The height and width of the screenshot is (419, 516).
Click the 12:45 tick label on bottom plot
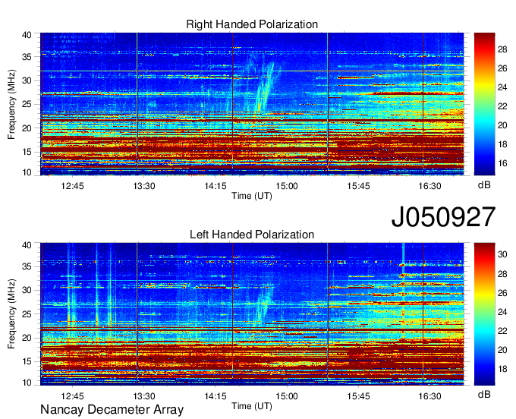tap(72, 396)
